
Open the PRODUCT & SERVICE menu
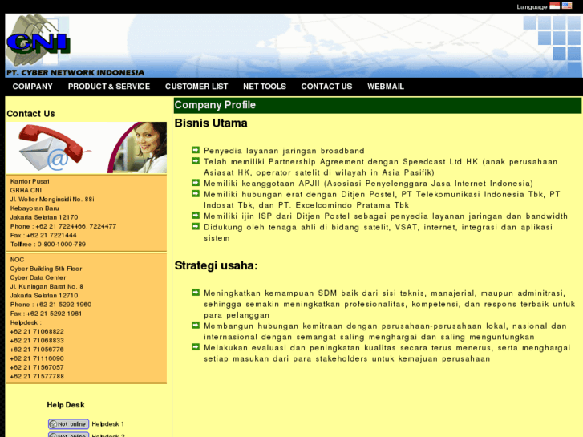pyautogui.click(x=109, y=87)
